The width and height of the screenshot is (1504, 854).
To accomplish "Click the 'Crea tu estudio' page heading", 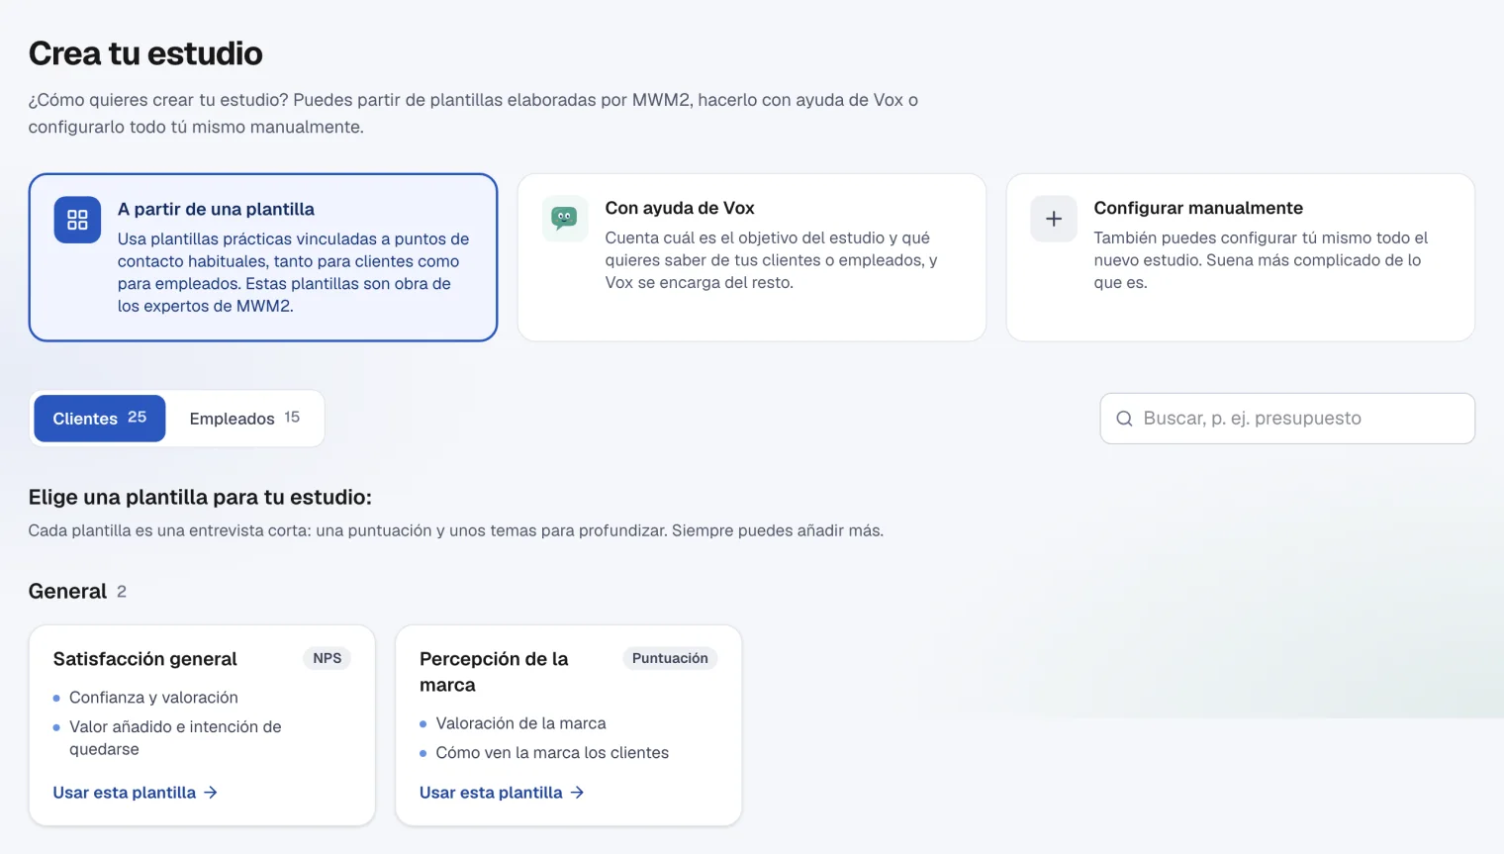I will pyautogui.click(x=145, y=53).
